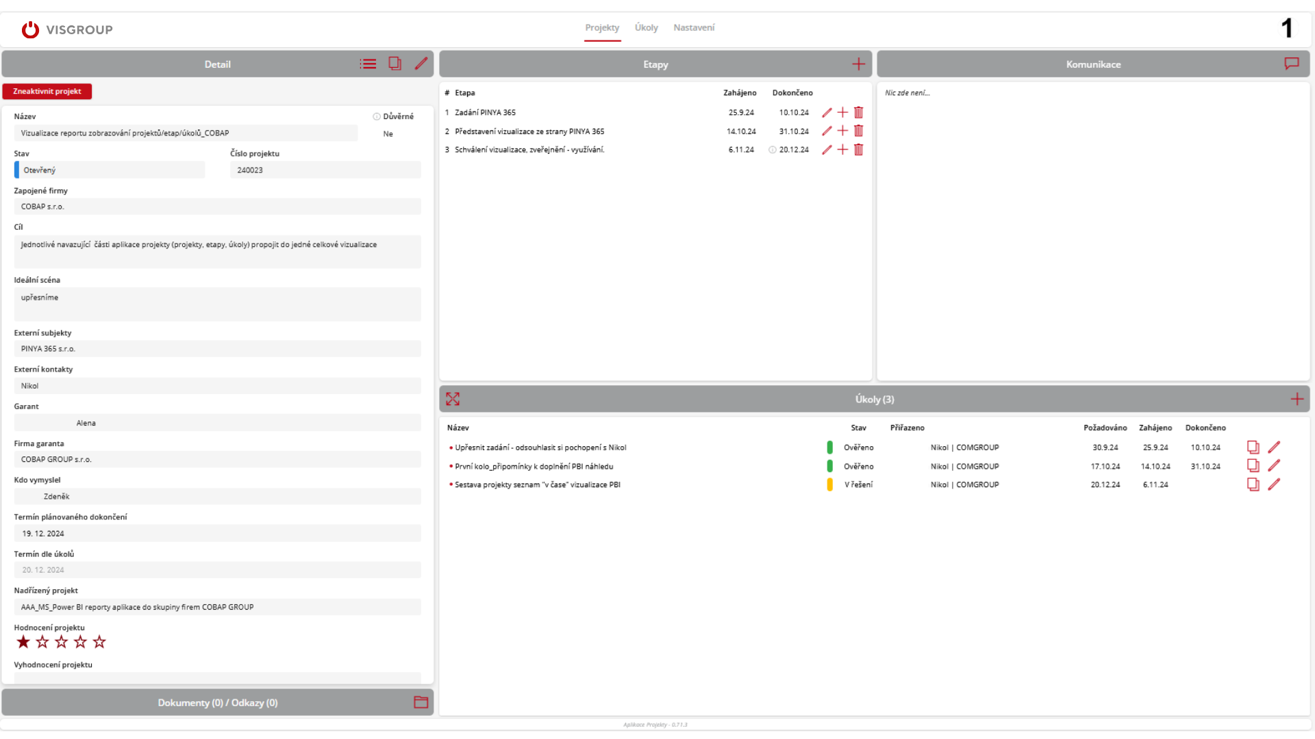Edit the Představení vizualizace stage
The height and width of the screenshot is (739, 1315).
tap(827, 131)
